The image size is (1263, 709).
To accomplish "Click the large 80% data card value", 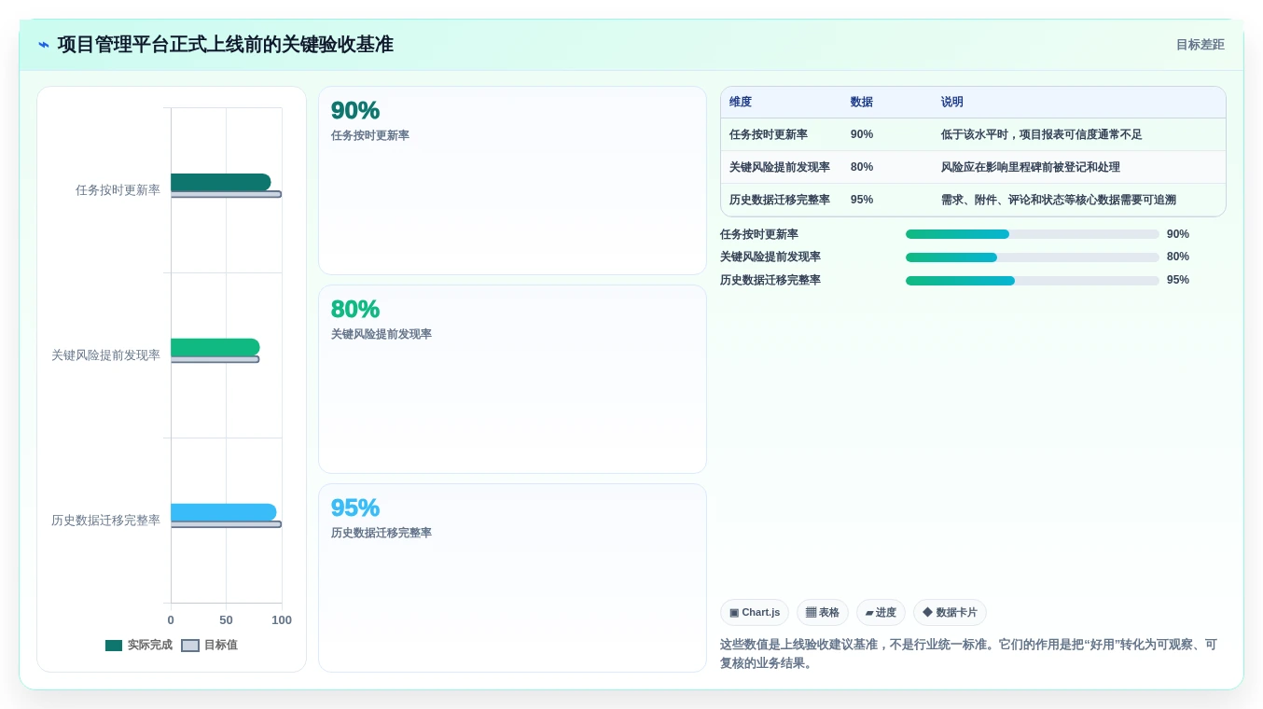I will (x=355, y=310).
